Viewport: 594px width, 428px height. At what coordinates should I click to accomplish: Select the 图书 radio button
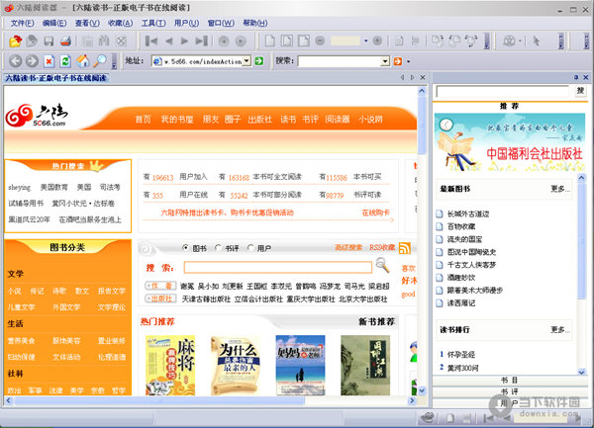click(185, 248)
